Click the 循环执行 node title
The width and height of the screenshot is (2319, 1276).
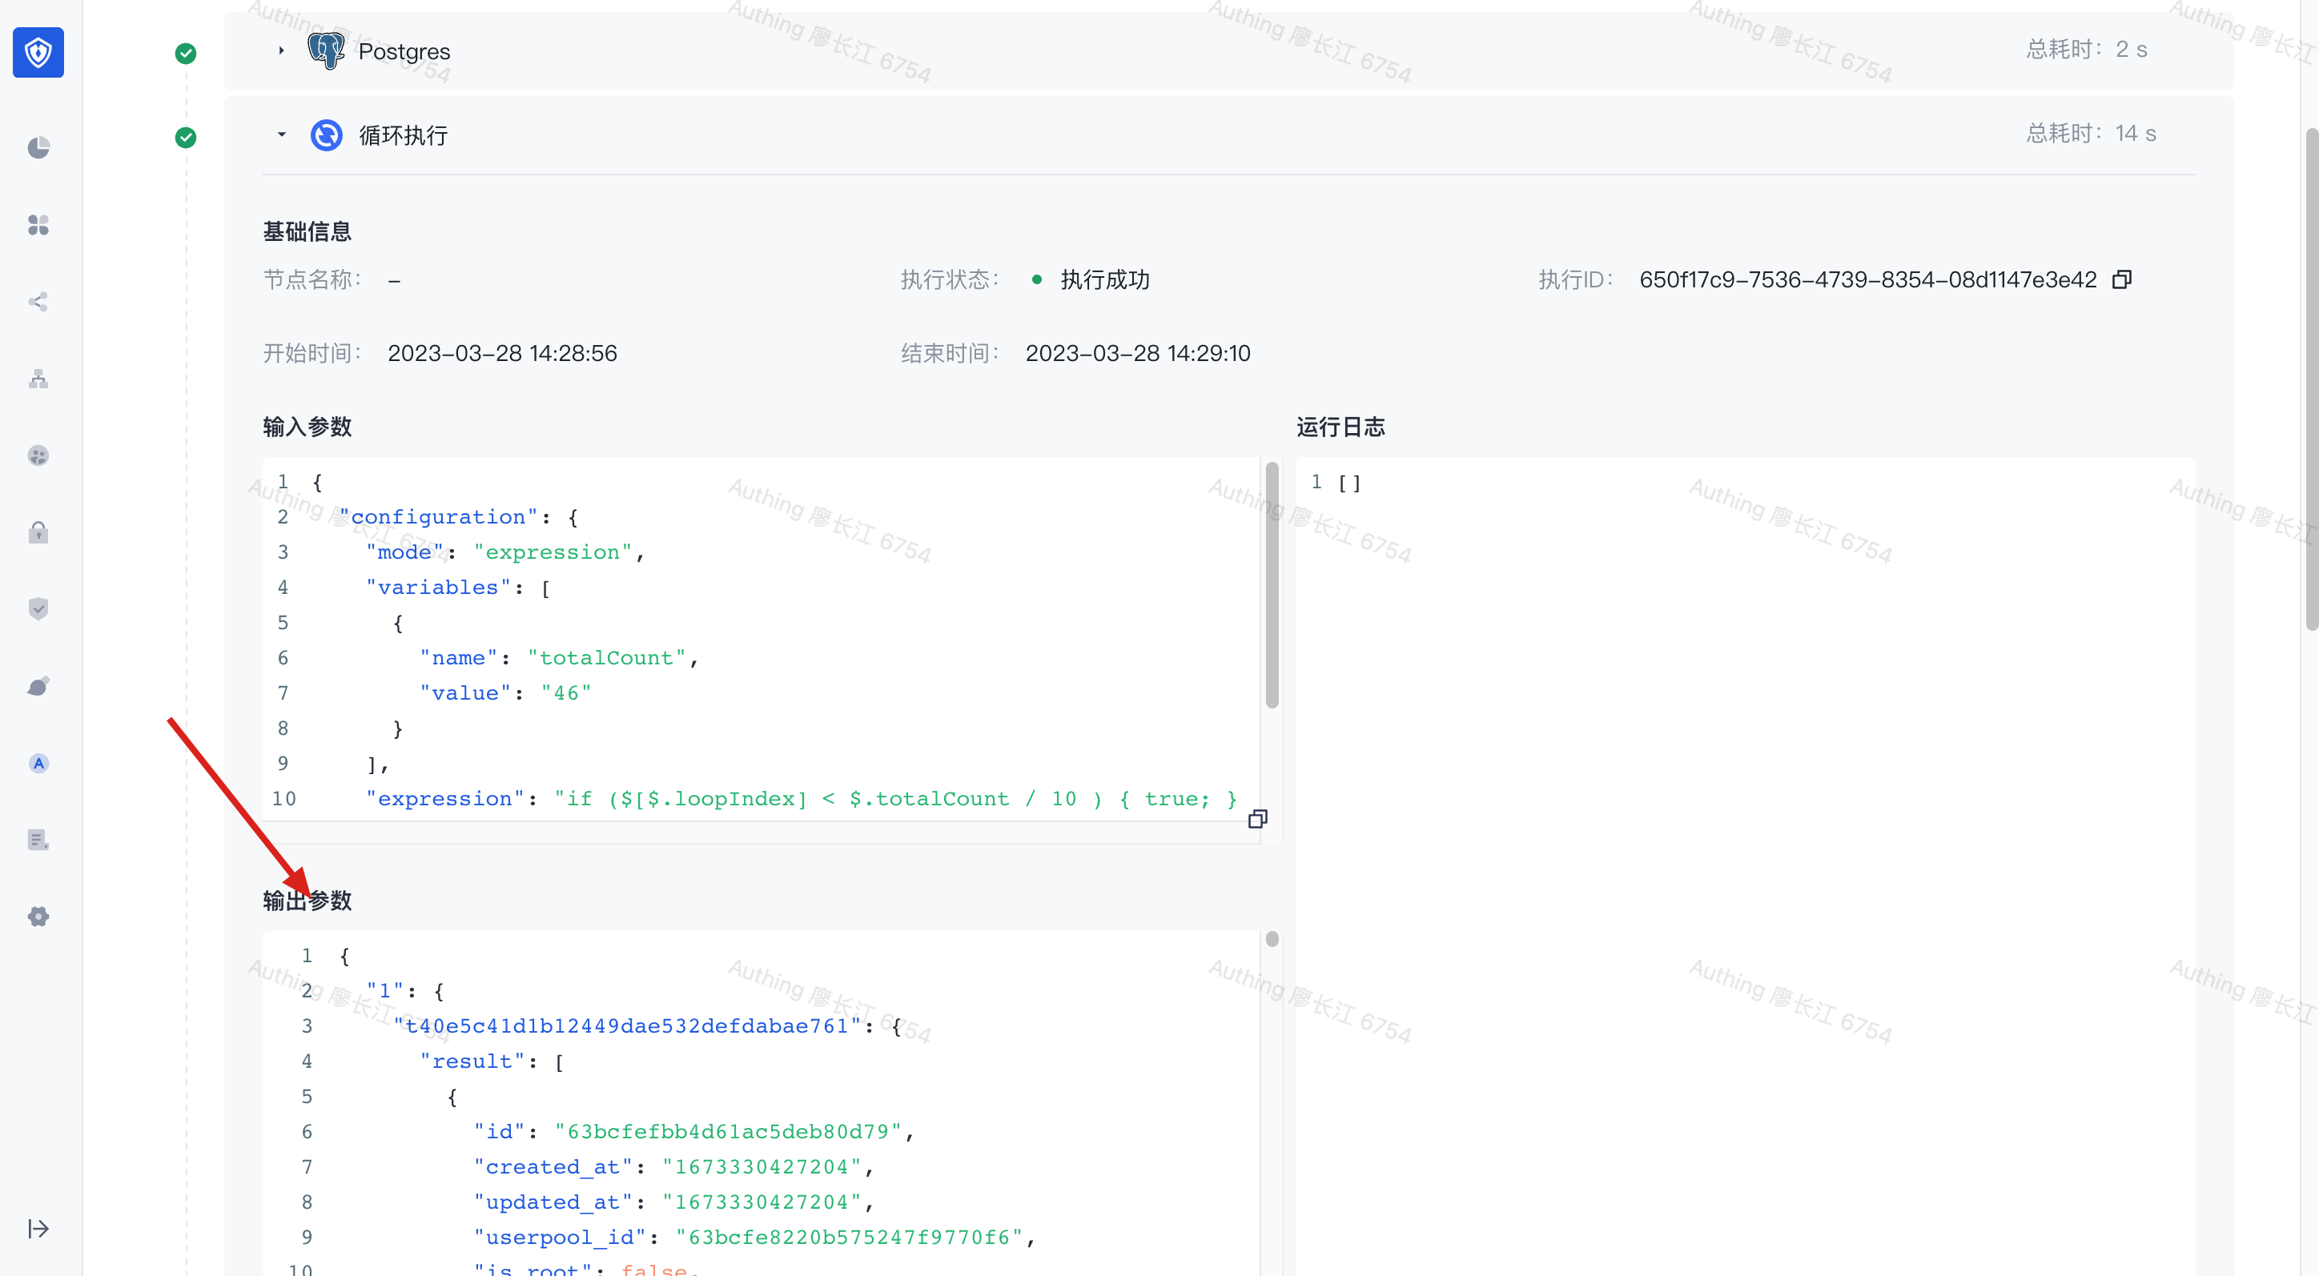click(x=403, y=135)
